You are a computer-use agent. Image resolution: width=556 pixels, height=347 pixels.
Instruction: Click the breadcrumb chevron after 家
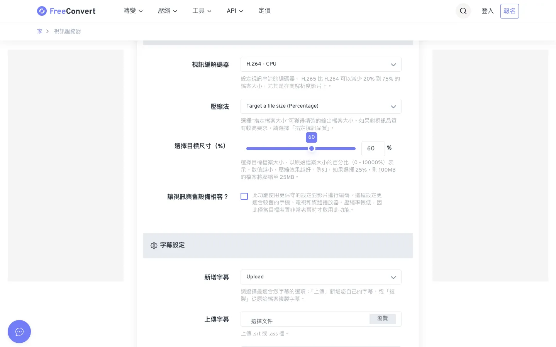click(47, 31)
